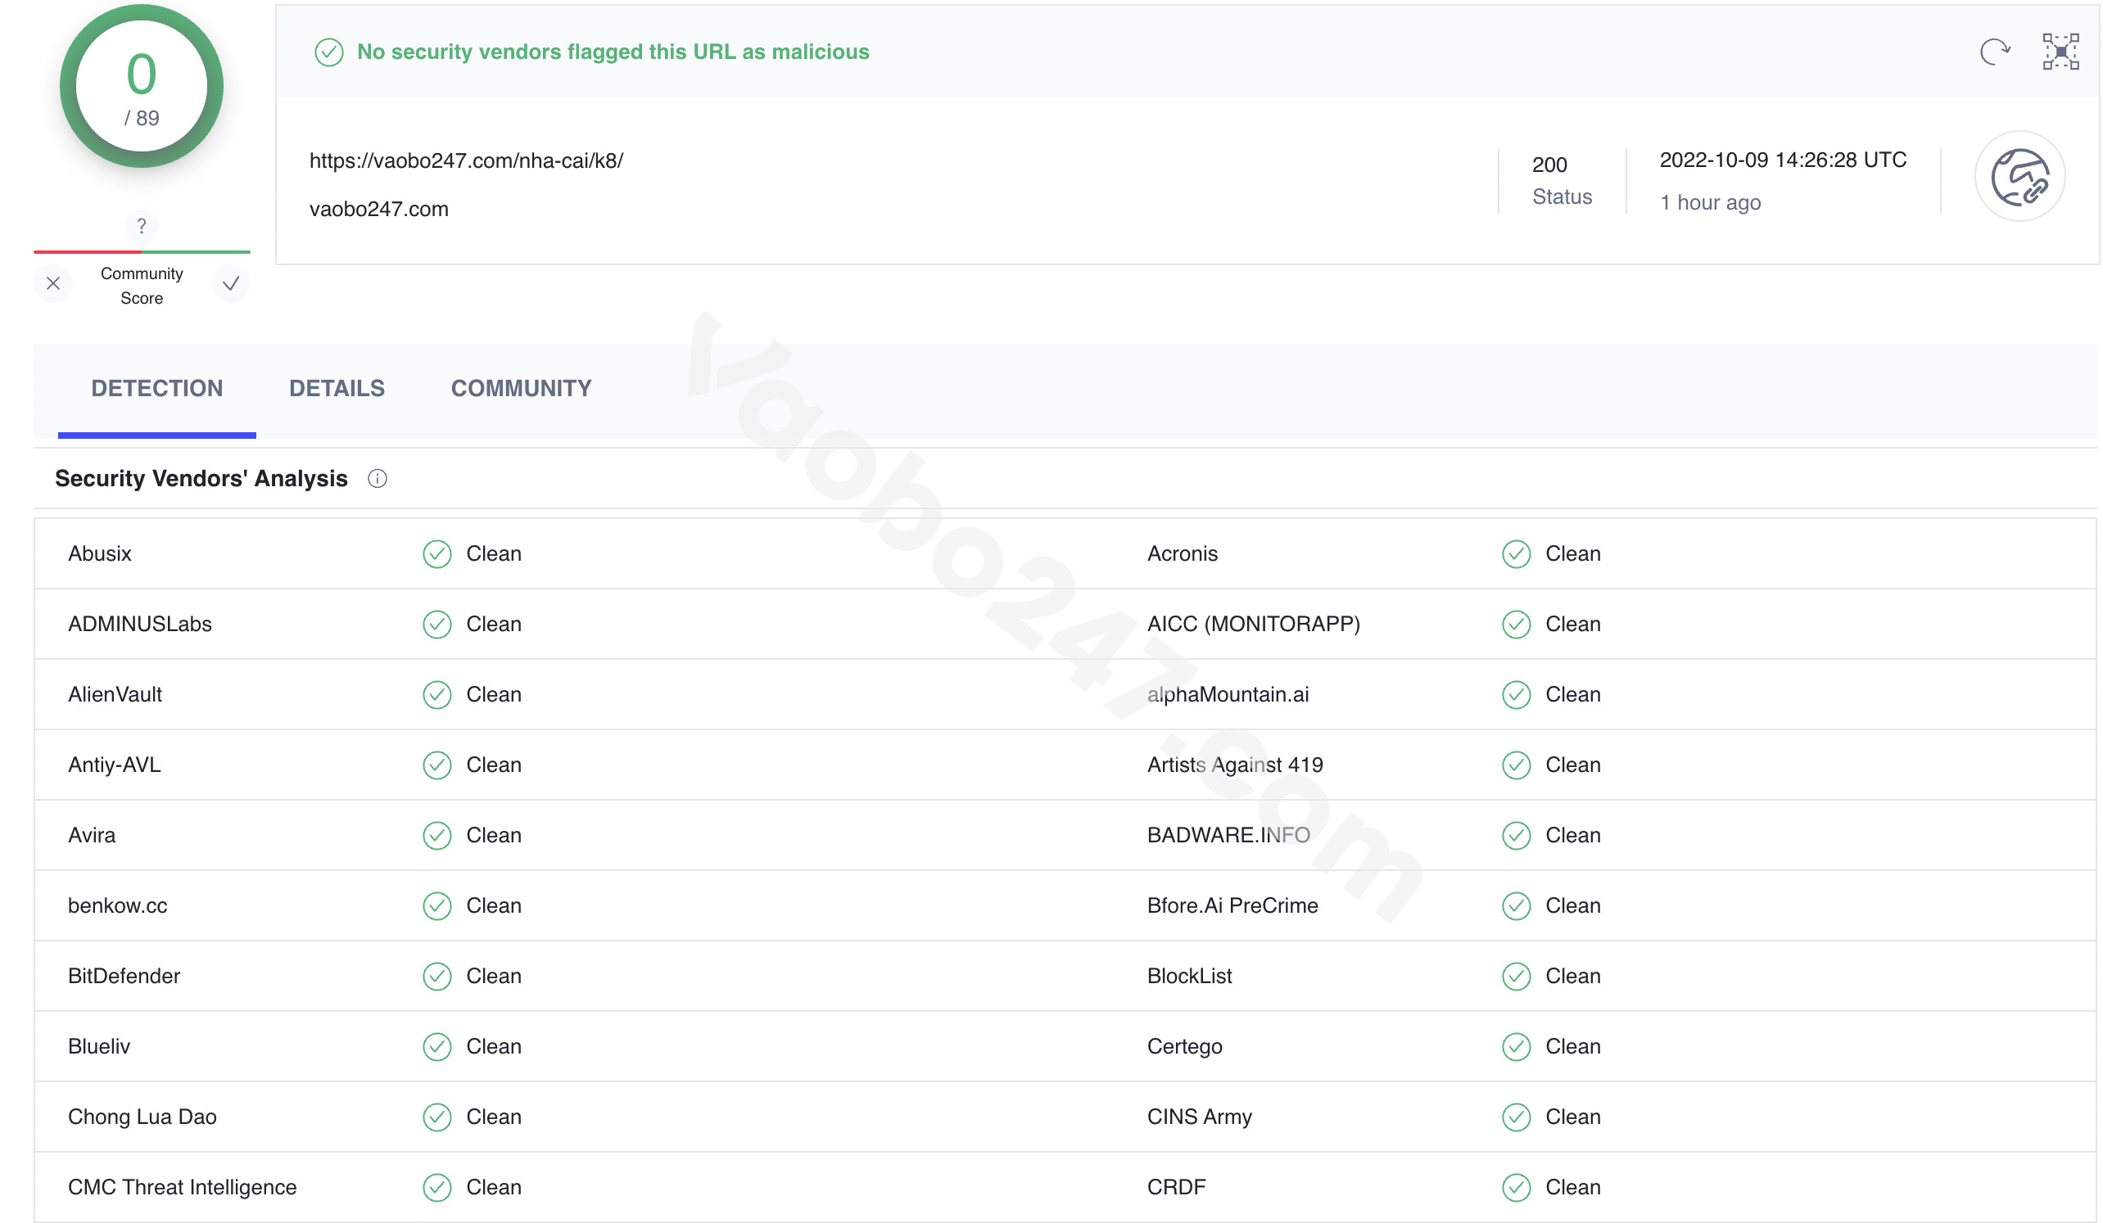This screenshot has height=1223, width=2103.
Task: Click the CINS Army clean checkmark icon
Action: [x=1517, y=1118]
